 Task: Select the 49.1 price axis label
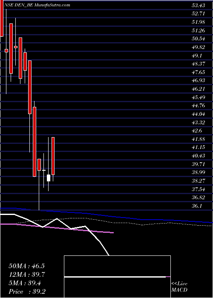[x=197, y=56]
